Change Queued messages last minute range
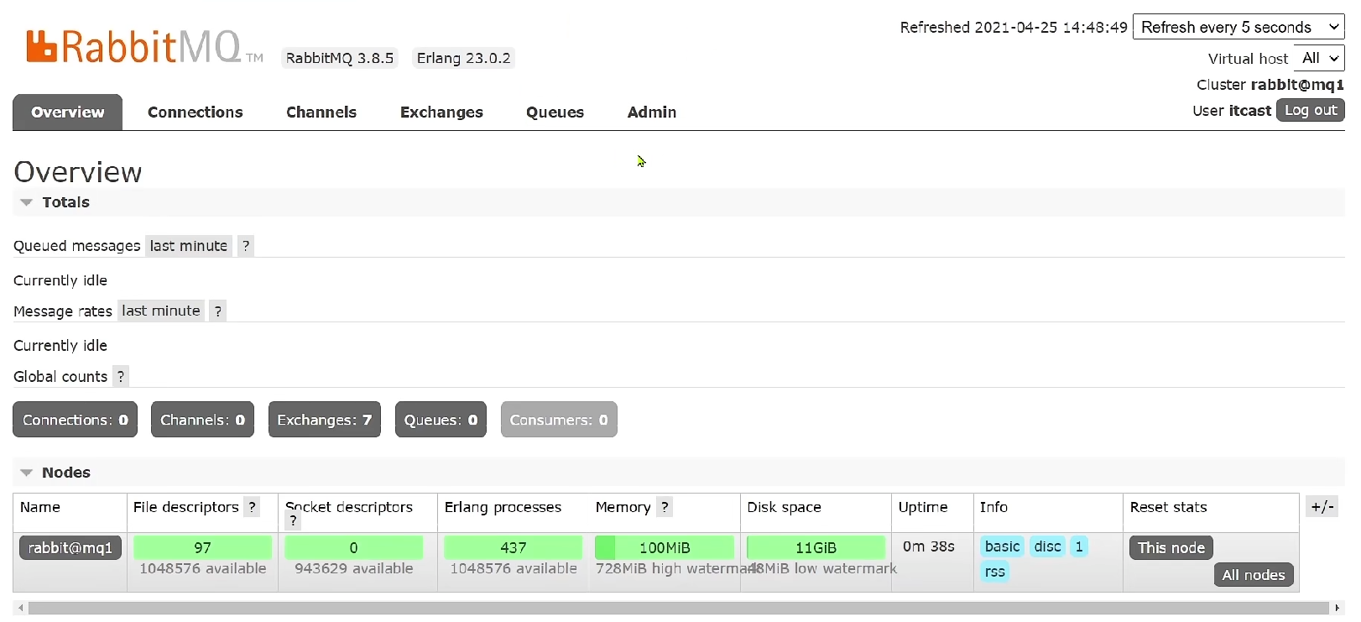The image size is (1361, 622). pos(189,246)
